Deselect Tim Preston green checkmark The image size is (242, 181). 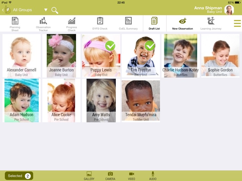click(150, 46)
